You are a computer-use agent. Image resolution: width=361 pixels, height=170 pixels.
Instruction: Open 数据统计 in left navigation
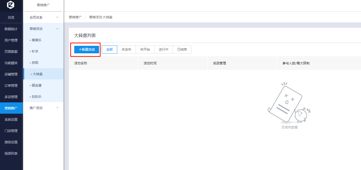(11, 29)
